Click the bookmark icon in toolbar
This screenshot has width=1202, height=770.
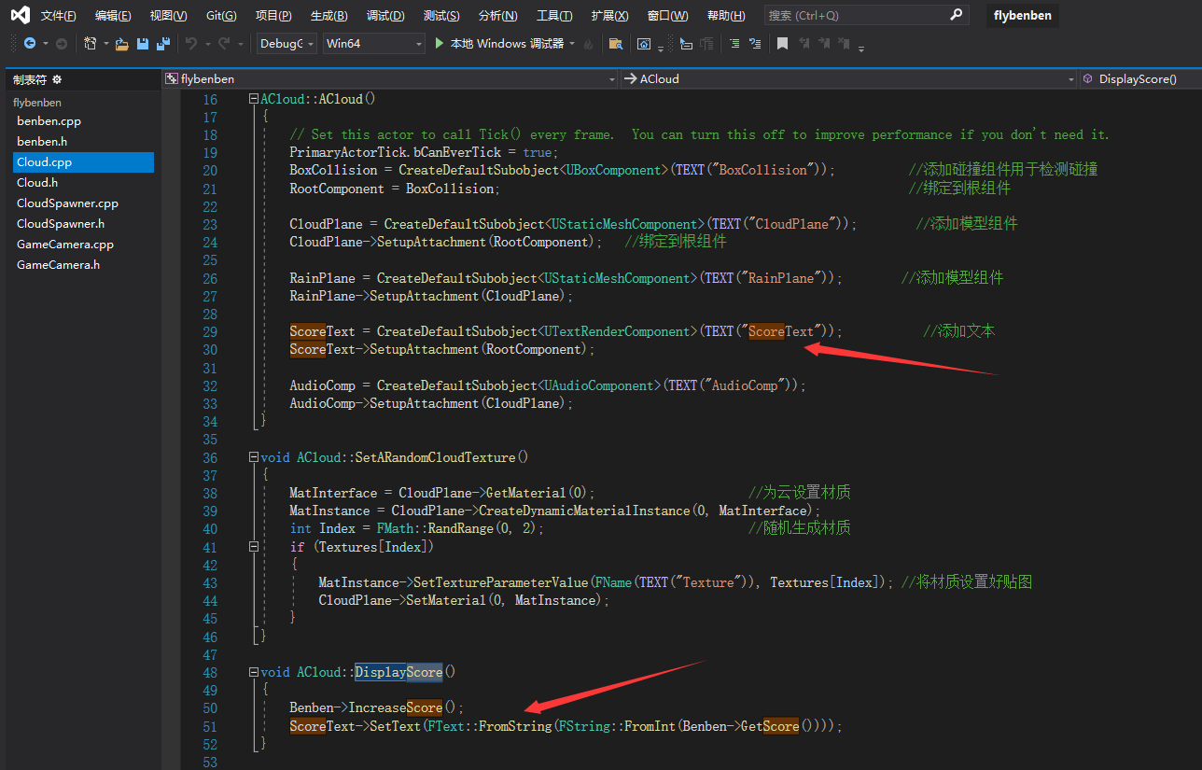[x=782, y=44]
